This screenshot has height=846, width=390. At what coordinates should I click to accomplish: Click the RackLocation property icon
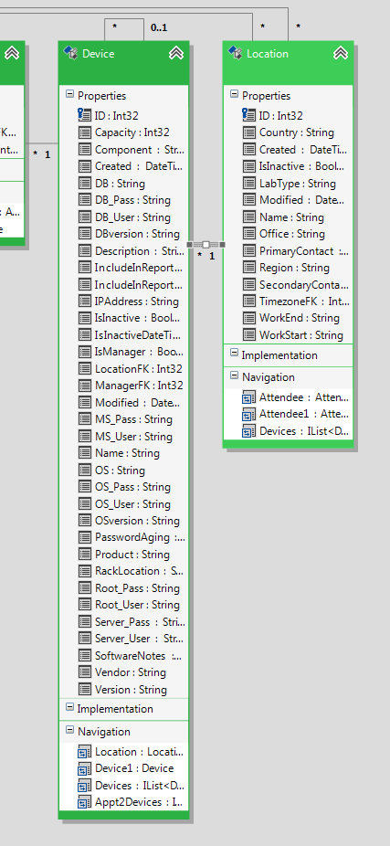pos(85,571)
